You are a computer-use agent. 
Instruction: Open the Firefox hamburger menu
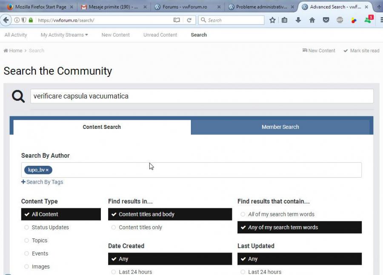click(379, 20)
